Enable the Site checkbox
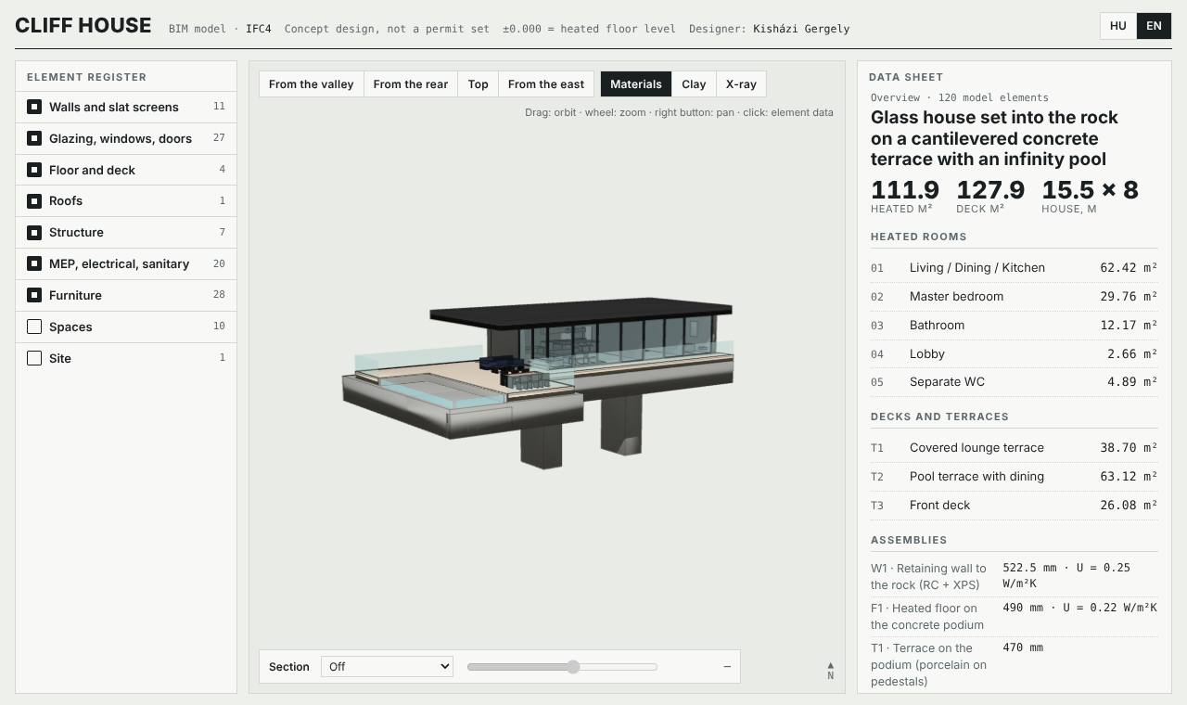 pos(34,358)
